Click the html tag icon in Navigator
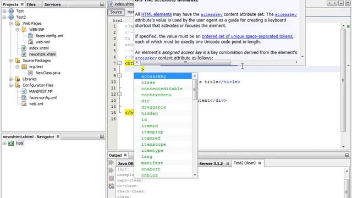Screen dimensions: 352x198 click(11, 143)
